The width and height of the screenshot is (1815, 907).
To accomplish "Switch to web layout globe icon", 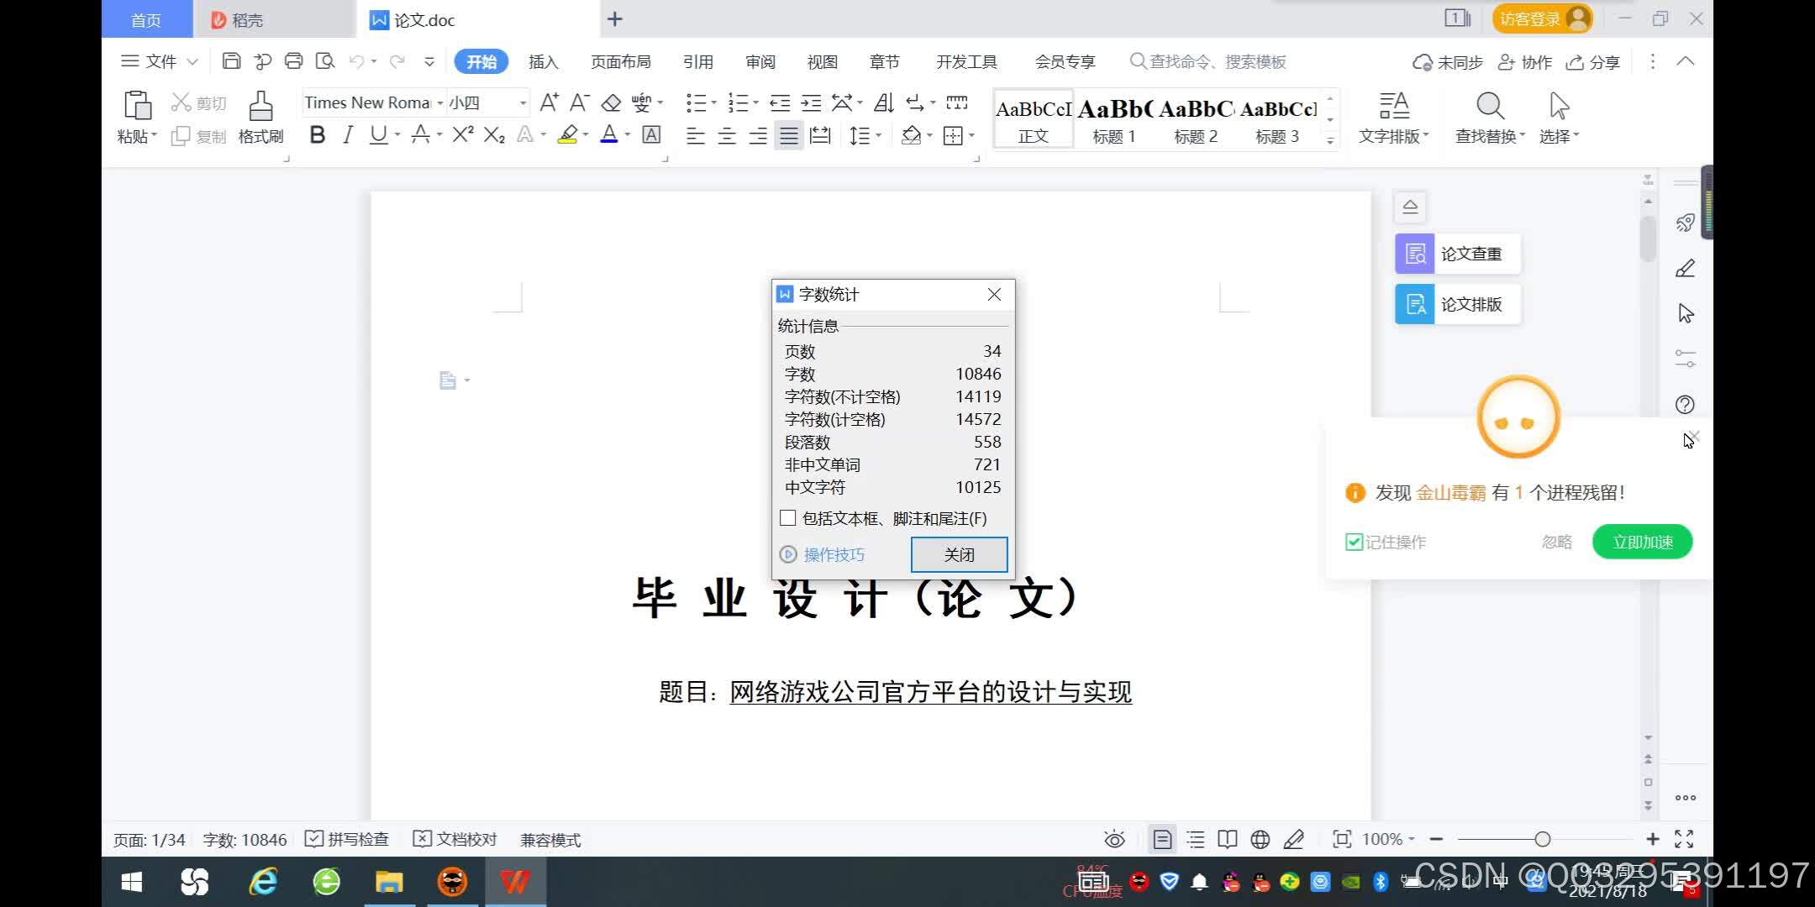I will click(1260, 839).
